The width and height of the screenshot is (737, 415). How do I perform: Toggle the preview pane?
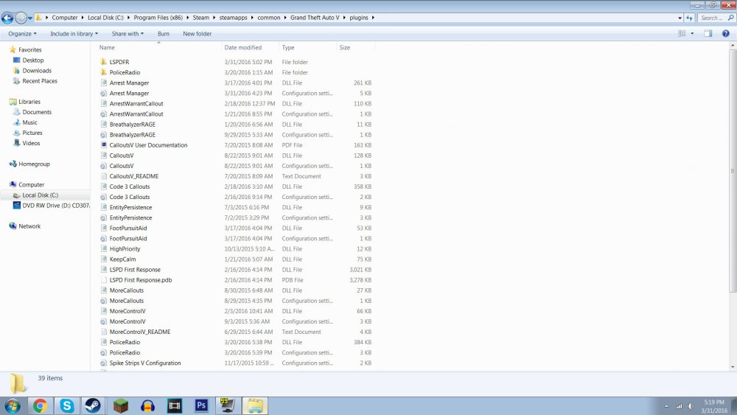tap(708, 33)
